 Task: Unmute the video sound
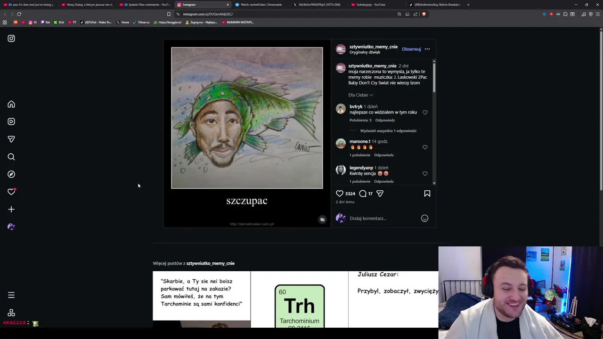pyautogui.click(x=322, y=219)
